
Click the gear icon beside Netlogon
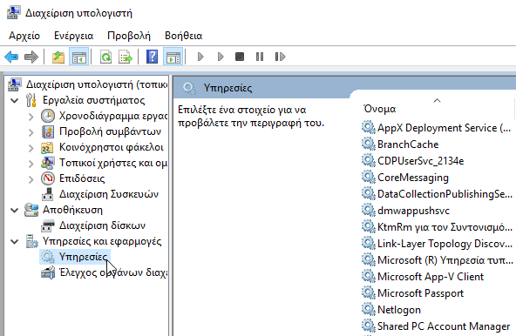[x=368, y=309]
